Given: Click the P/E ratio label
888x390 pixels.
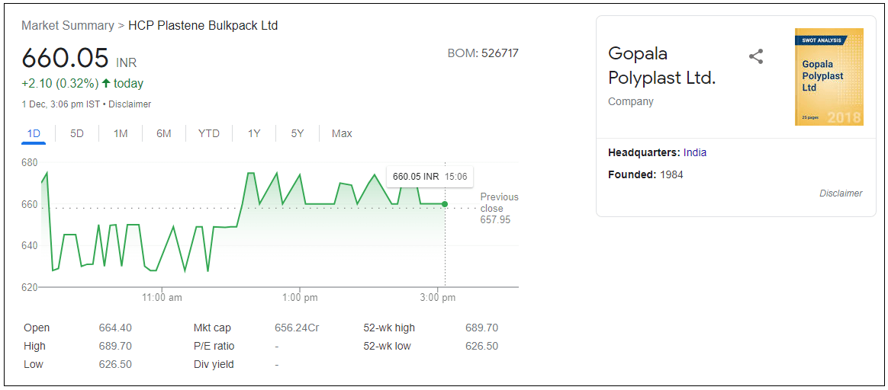Looking at the screenshot, I should [214, 346].
